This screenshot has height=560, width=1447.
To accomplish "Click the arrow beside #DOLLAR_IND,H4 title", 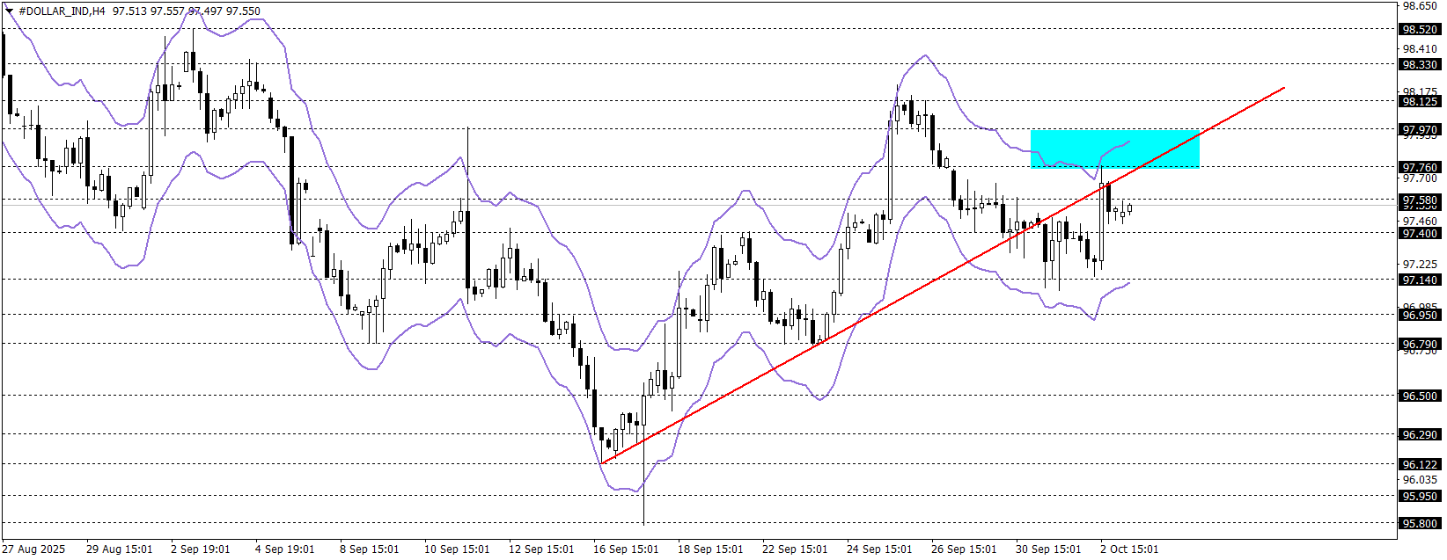I will [10, 11].
